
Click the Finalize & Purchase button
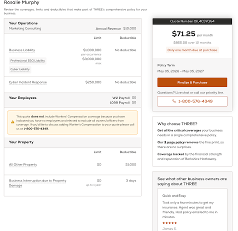point(192,82)
